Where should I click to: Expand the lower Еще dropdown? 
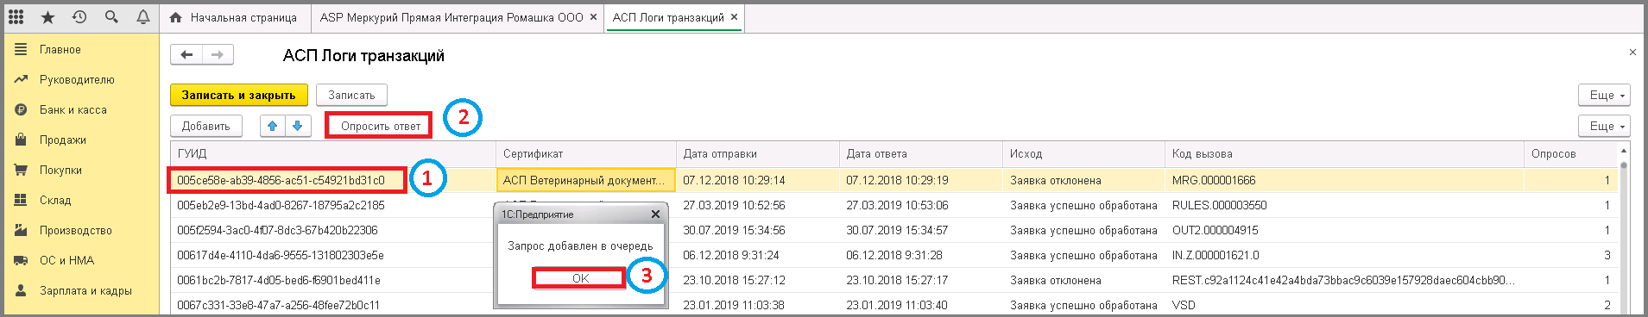coord(1604,126)
